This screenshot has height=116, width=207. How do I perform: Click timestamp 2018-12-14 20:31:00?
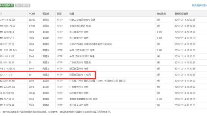point(185,32)
